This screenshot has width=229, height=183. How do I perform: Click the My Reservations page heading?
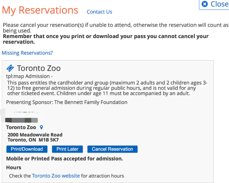pyautogui.click(x=40, y=10)
